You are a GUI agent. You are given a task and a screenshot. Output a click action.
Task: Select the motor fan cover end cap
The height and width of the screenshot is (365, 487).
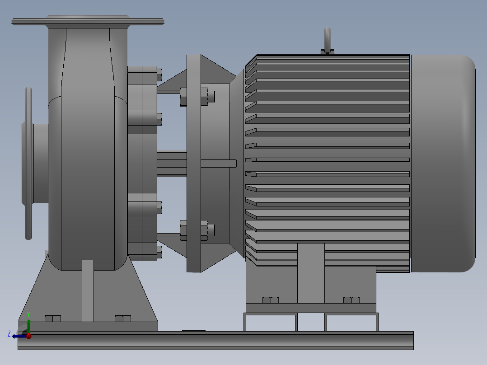click(x=443, y=164)
